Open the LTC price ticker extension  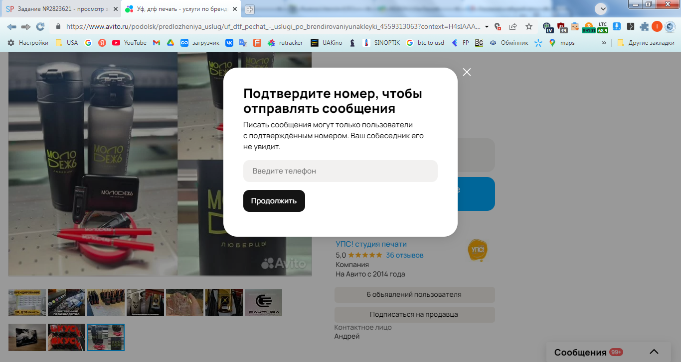pyautogui.click(x=603, y=27)
